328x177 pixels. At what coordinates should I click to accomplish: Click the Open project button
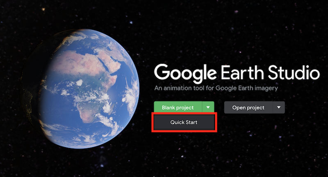(x=248, y=108)
